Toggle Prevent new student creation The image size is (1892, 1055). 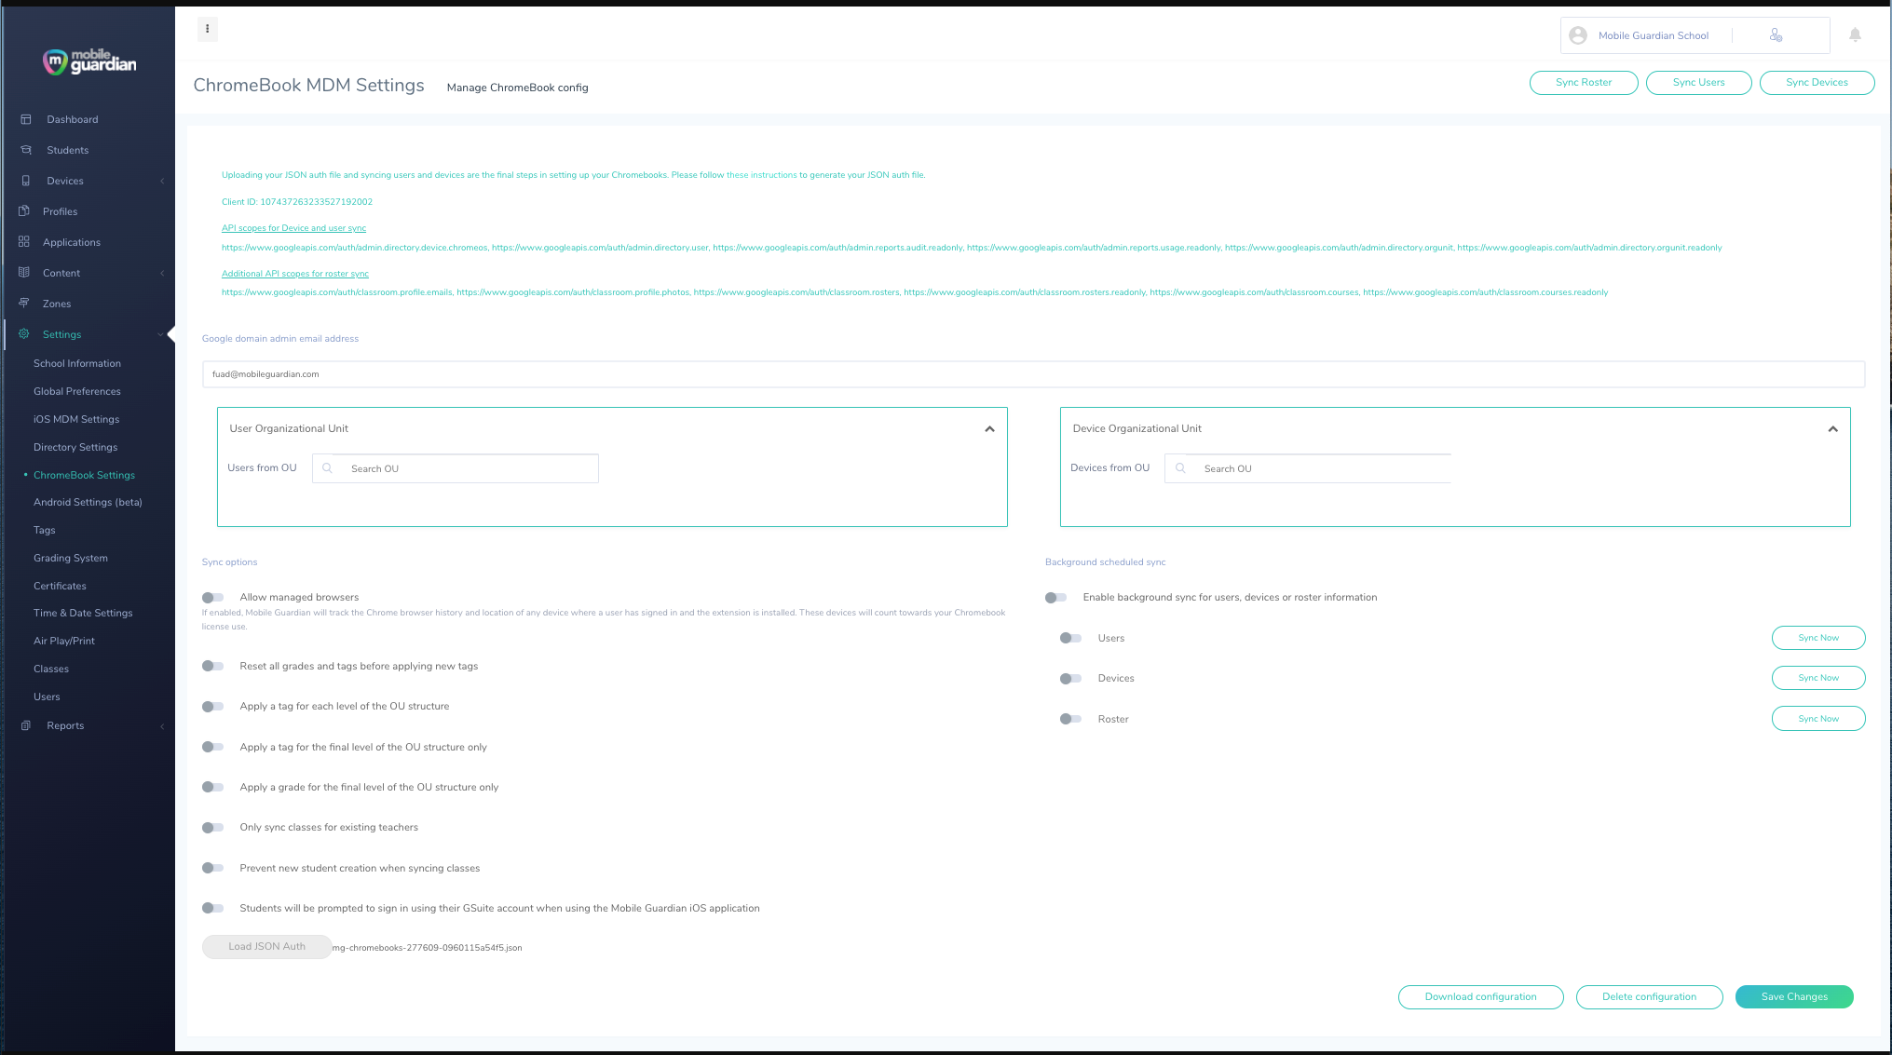click(212, 868)
